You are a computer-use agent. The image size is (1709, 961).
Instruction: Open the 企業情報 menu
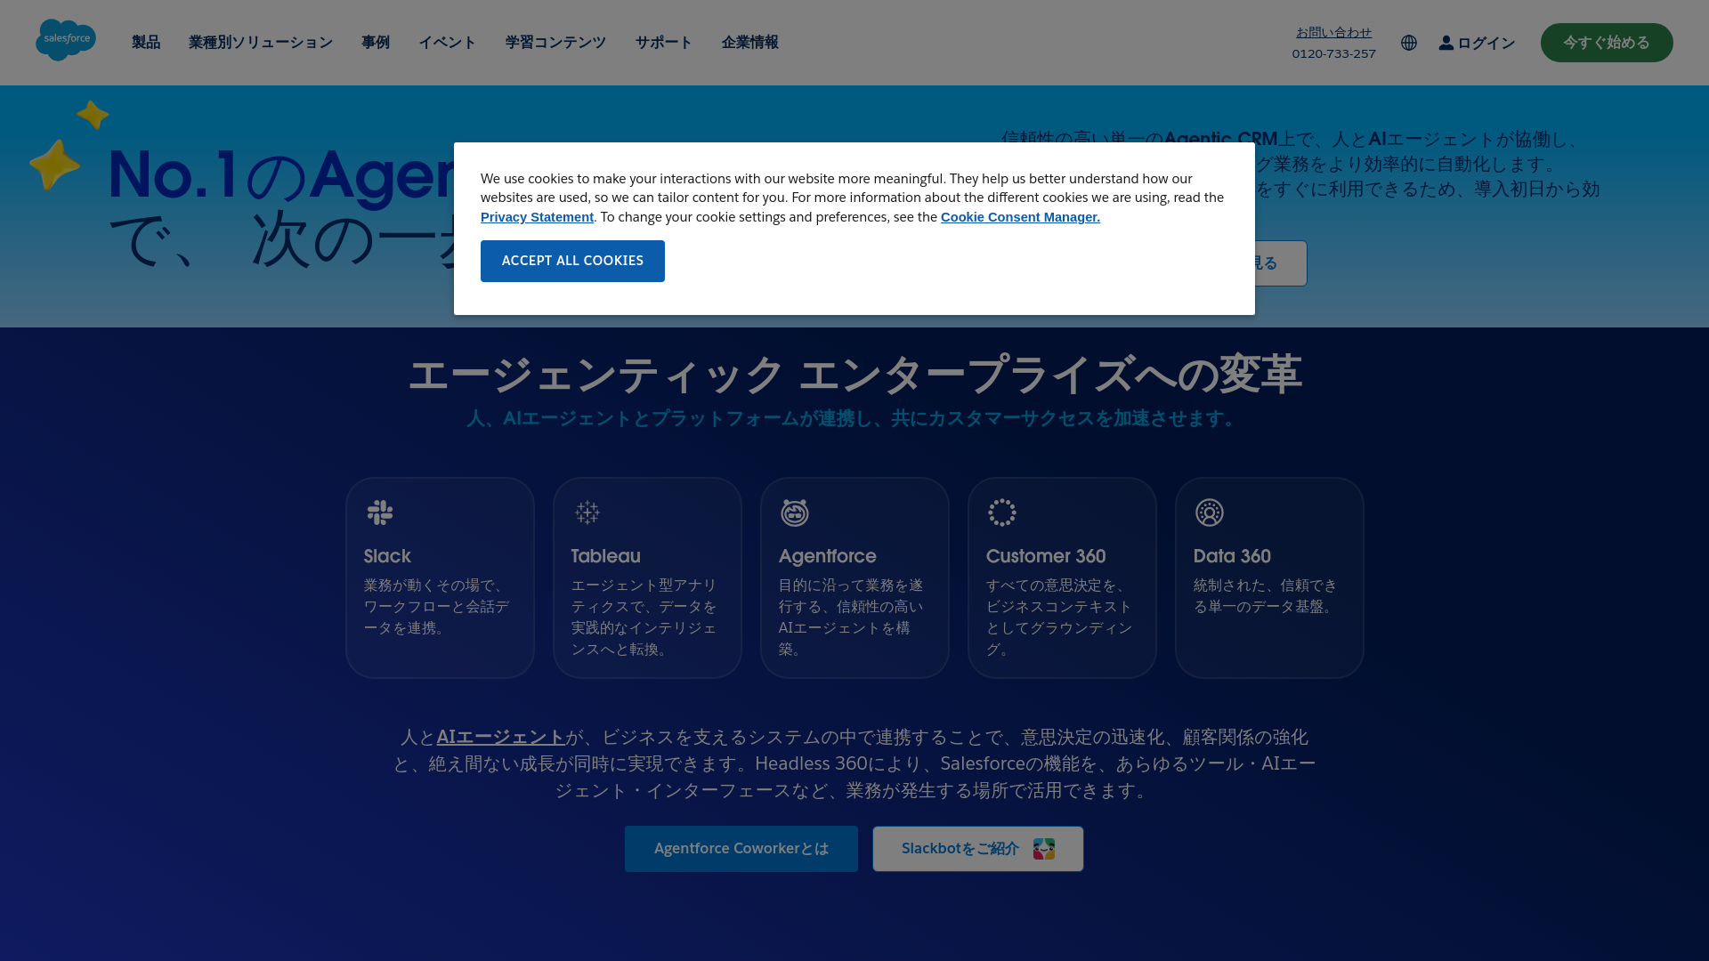tap(750, 43)
